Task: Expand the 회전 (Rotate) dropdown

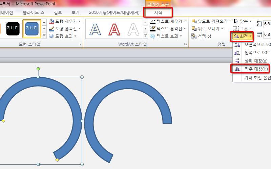Action: [x=243, y=36]
